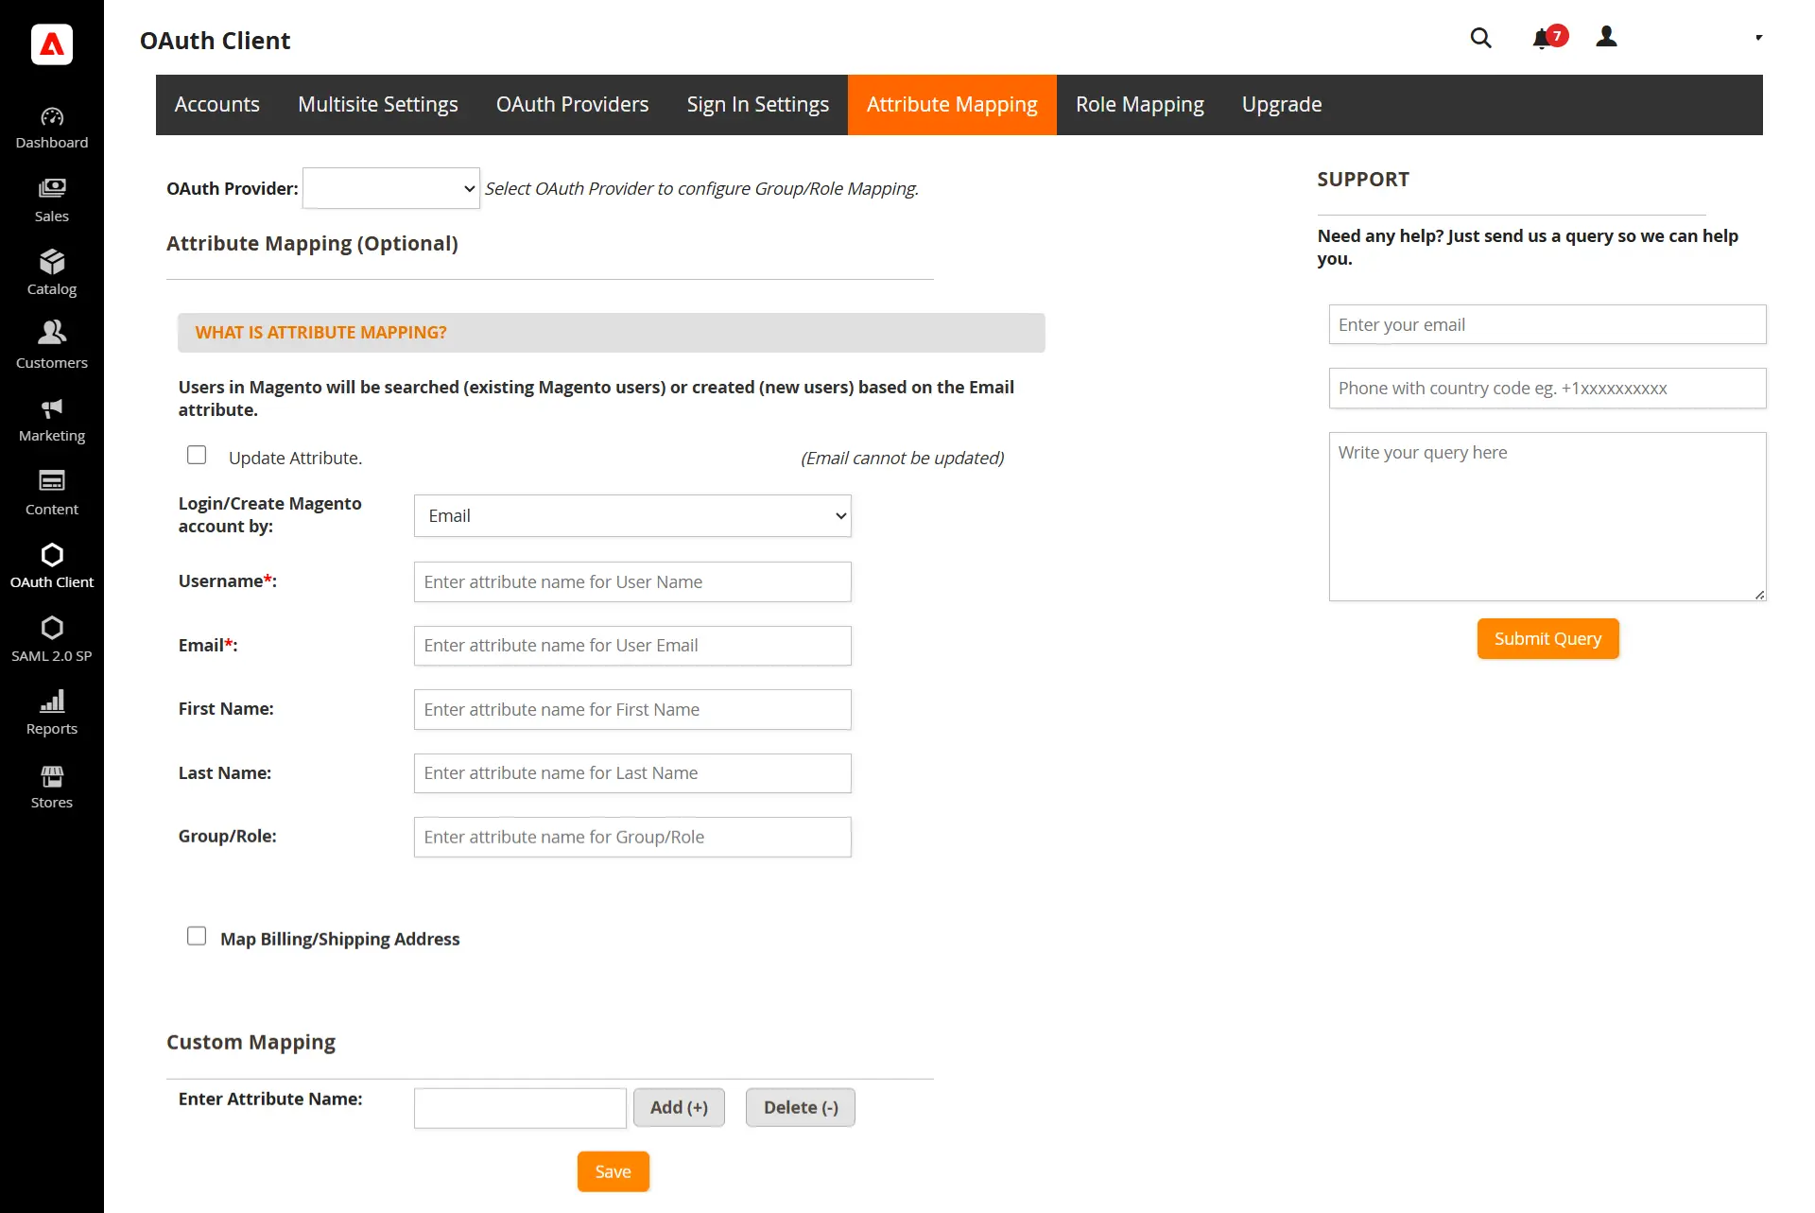Screen dimensions: 1815x1213
Task: Expand the account dropdown arrow
Action: coord(1758,38)
